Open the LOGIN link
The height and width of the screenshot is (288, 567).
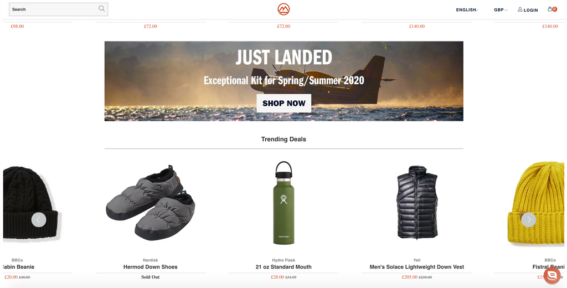(530, 10)
